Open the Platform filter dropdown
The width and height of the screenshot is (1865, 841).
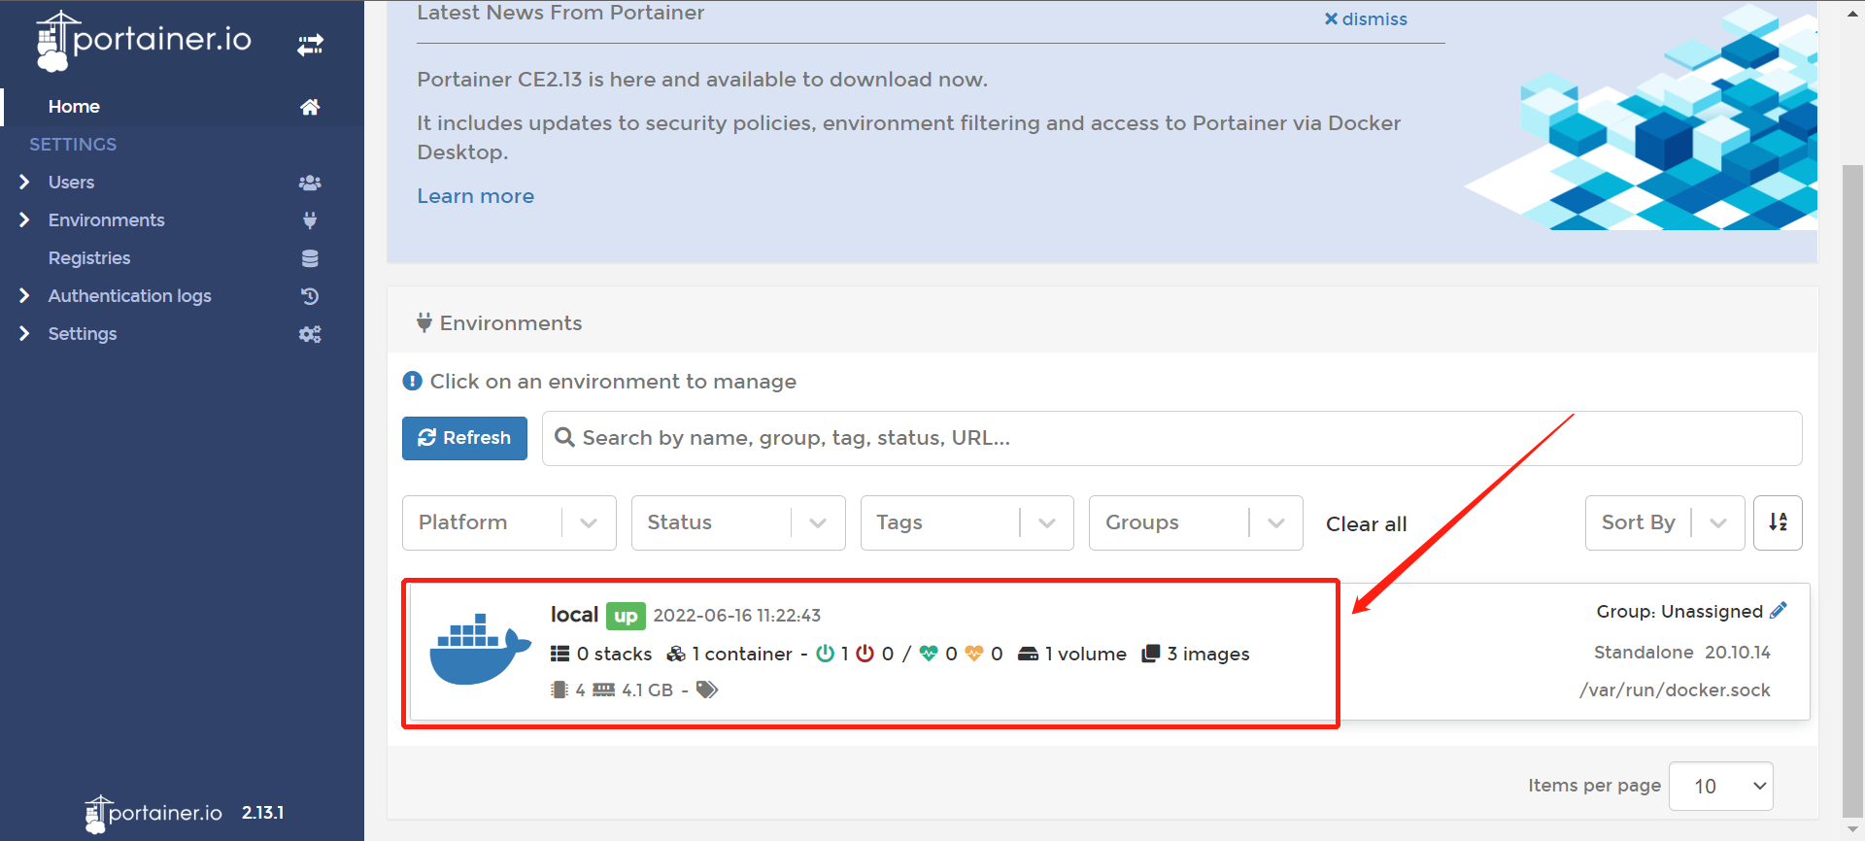click(x=509, y=522)
